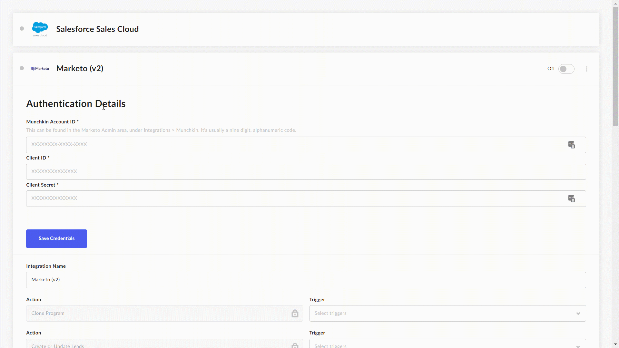
Task: Click the lock icon on Create or Update Leads action
Action: point(295,345)
